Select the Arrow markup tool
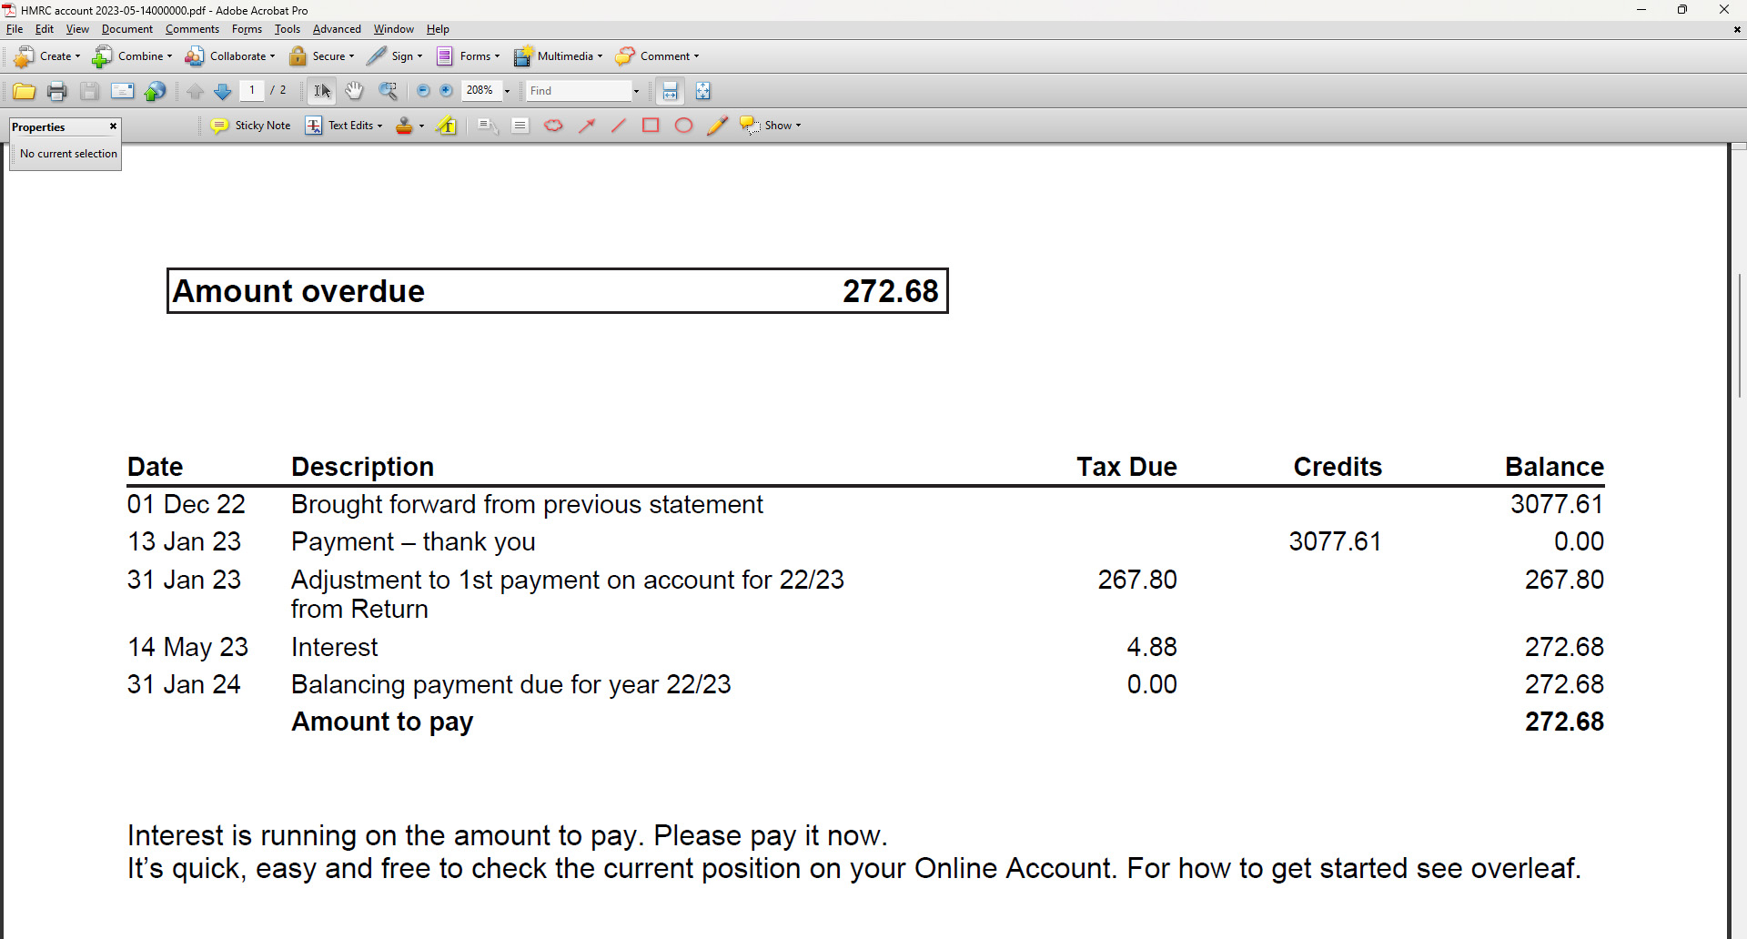 (x=587, y=126)
